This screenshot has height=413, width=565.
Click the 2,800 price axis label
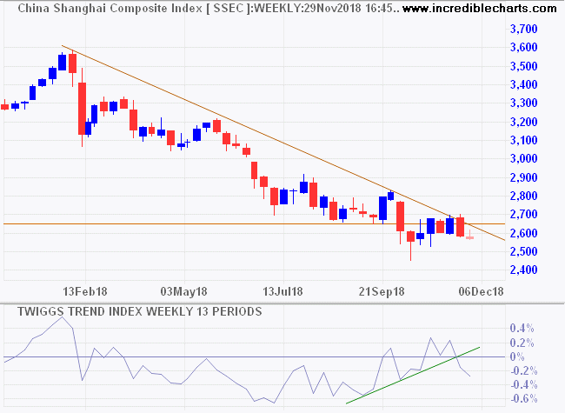click(x=523, y=196)
